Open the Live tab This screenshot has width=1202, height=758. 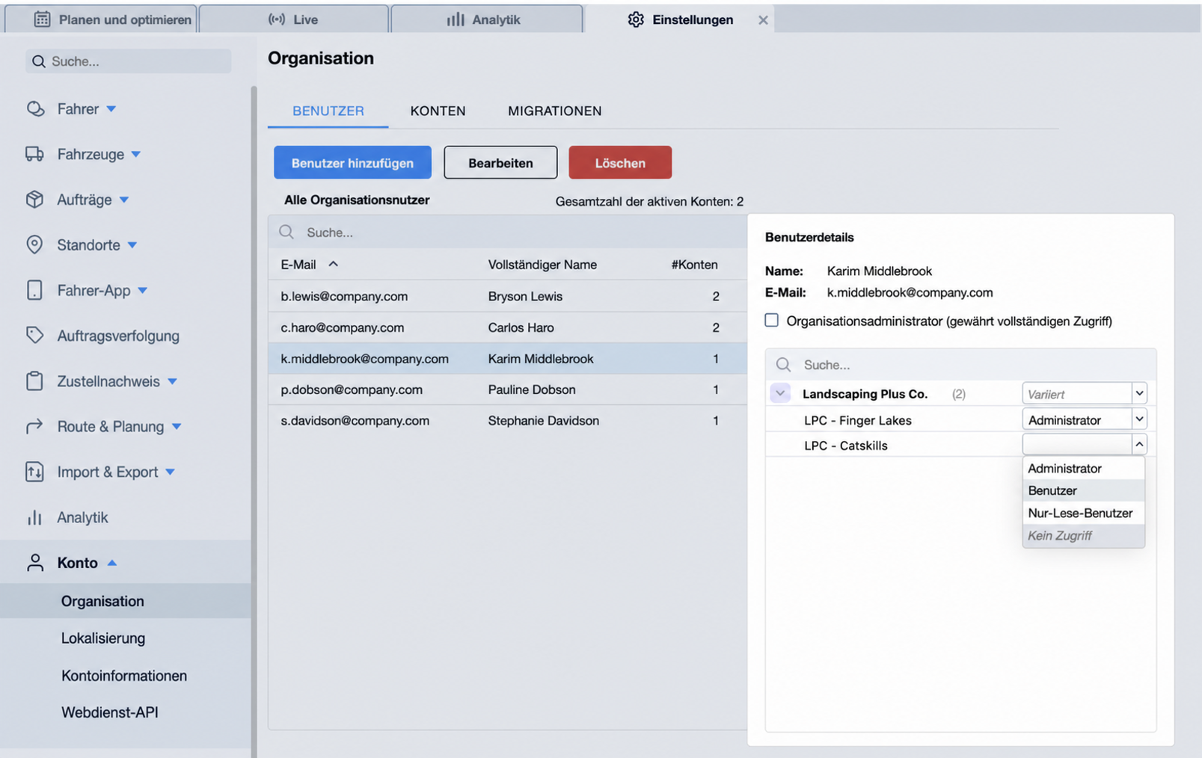click(294, 19)
